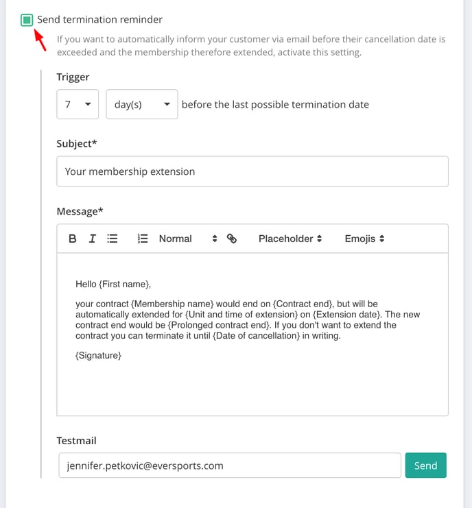Click the Send termination reminder label
This screenshot has height=508, width=472.
point(99,20)
